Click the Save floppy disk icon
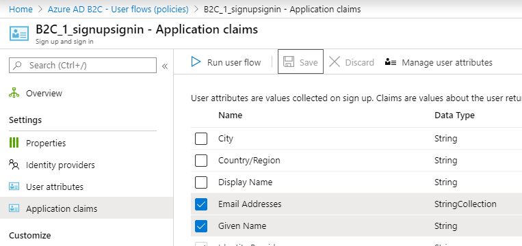 288,61
